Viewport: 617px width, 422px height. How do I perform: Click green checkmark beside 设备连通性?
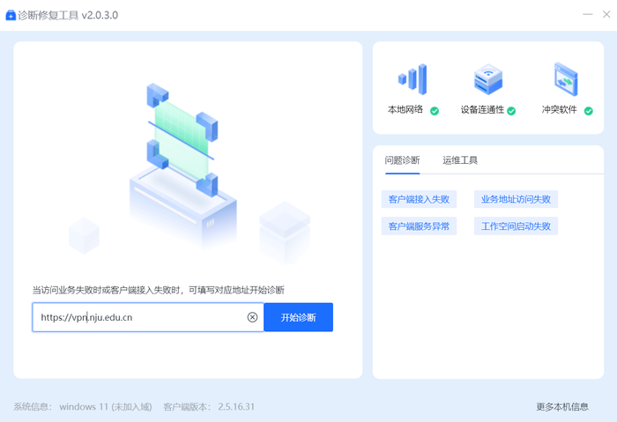[x=511, y=111]
